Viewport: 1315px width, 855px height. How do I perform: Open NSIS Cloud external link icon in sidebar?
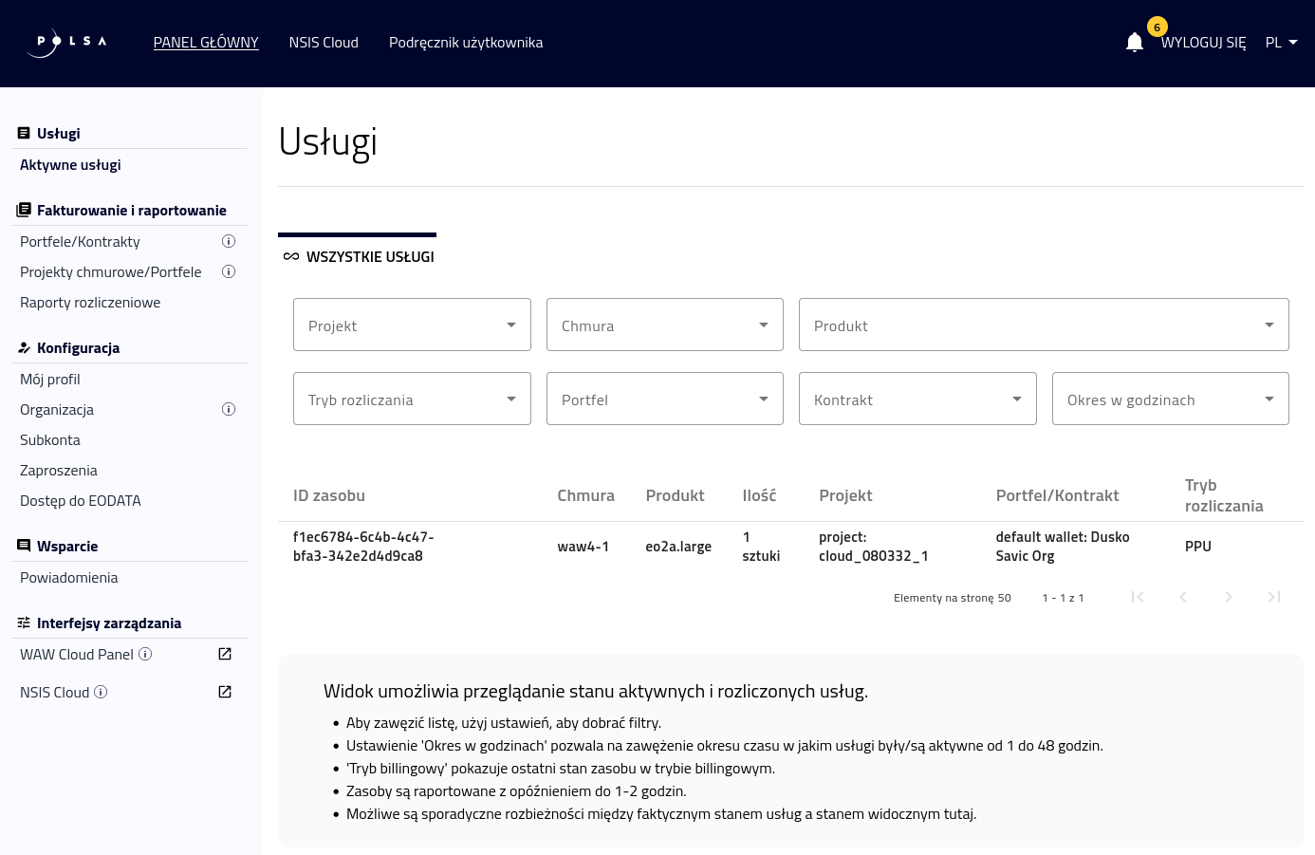point(225,692)
